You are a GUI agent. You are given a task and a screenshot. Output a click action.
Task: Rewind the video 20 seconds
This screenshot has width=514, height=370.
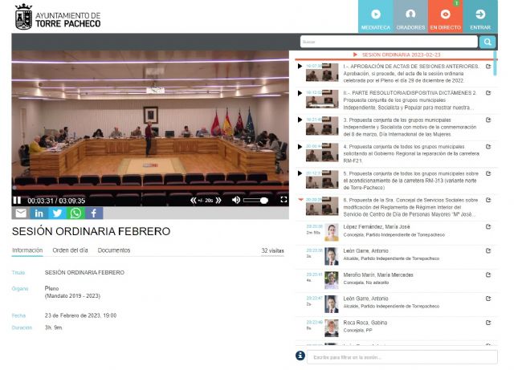194,200
